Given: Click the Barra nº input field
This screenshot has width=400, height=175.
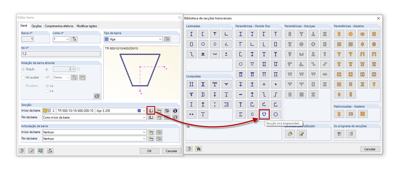Looking at the screenshot, I should pos(27,39).
